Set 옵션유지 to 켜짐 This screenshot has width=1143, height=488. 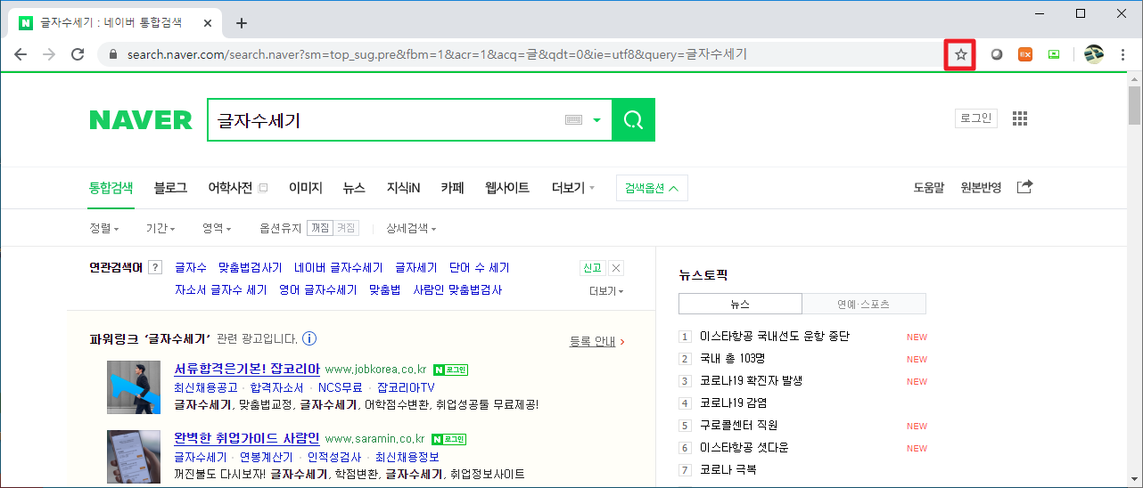coord(346,229)
